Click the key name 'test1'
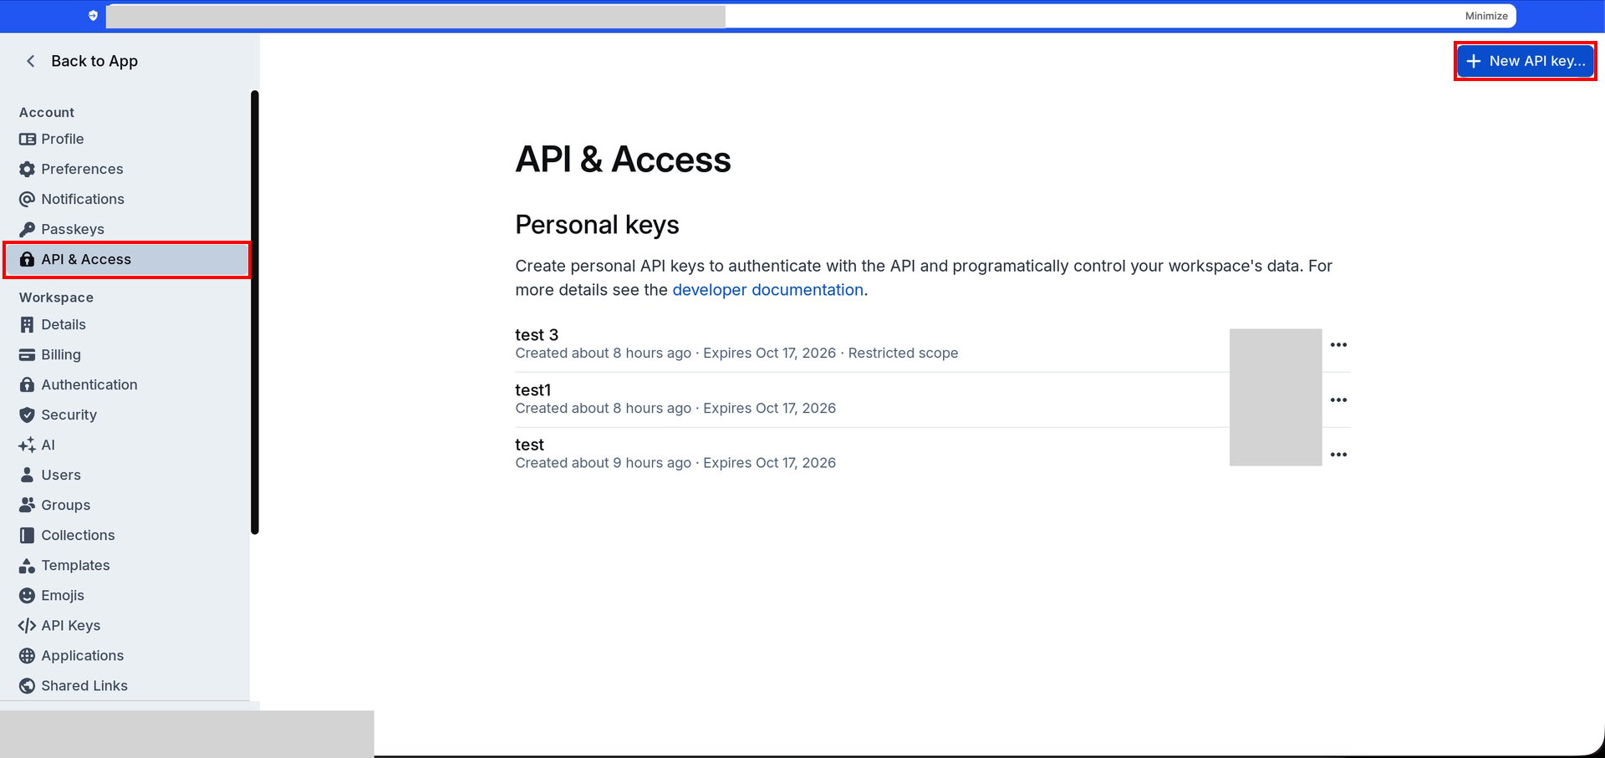 (x=533, y=390)
